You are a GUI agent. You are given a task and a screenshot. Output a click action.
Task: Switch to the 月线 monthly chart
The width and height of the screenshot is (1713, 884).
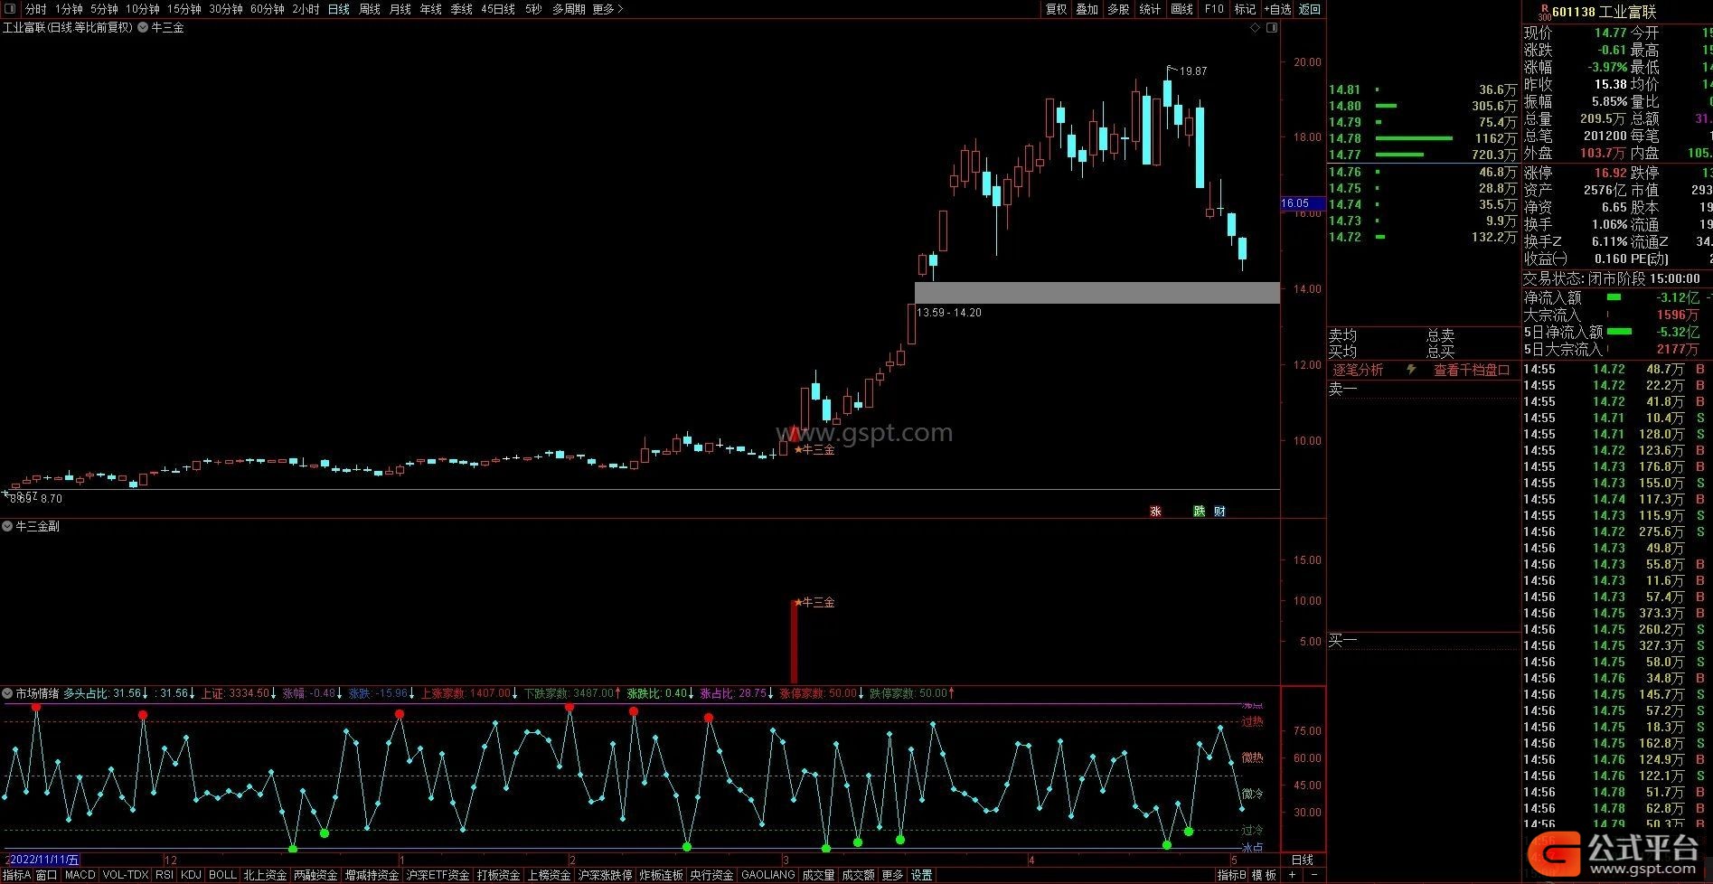click(400, 9)
